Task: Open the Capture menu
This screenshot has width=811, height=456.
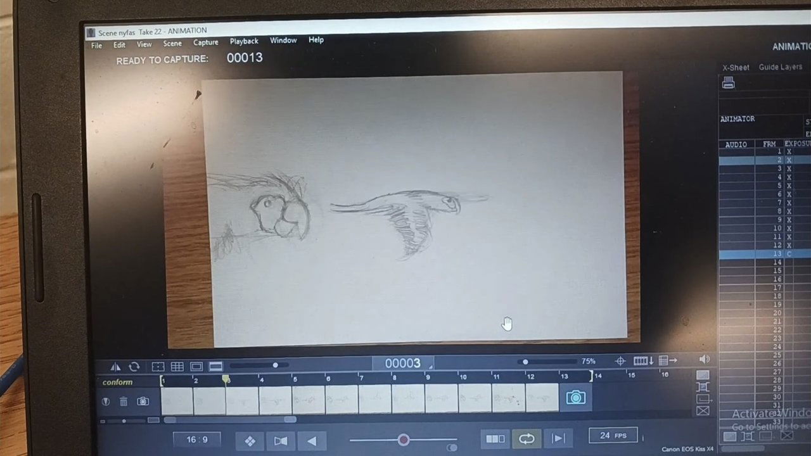Action: pos(205,42)
